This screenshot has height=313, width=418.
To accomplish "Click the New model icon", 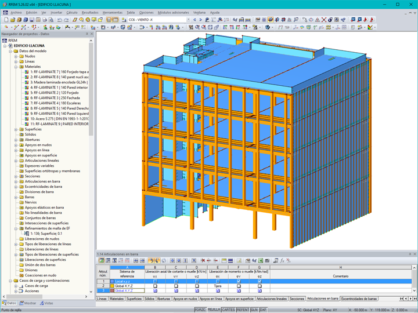I will (6, 20).
